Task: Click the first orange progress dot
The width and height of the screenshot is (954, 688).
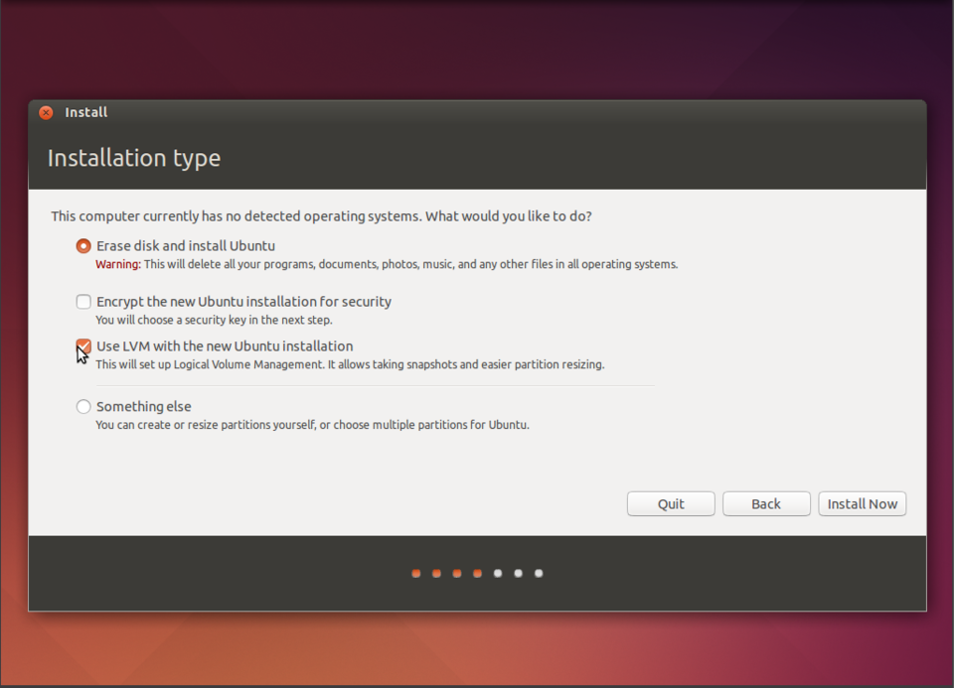Action: pyautogui.click(x=415, y=573)
